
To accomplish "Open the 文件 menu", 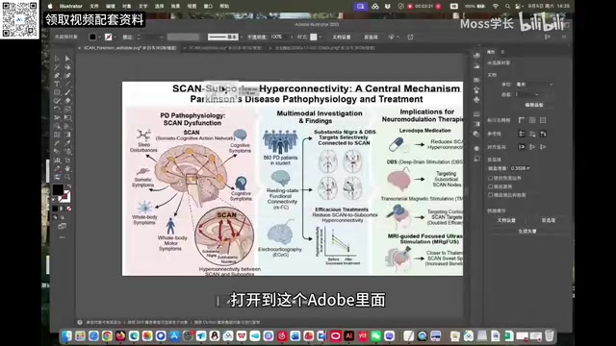I will (x=94, y=7).
